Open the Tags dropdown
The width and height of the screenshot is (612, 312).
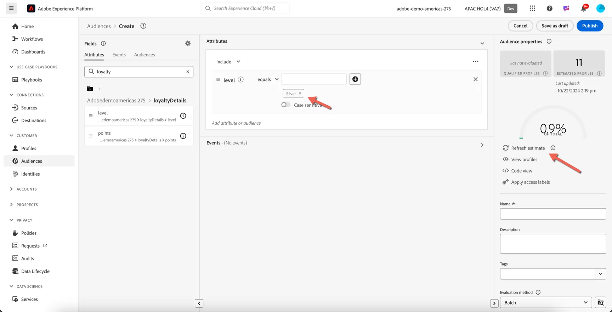click(600, 274)
